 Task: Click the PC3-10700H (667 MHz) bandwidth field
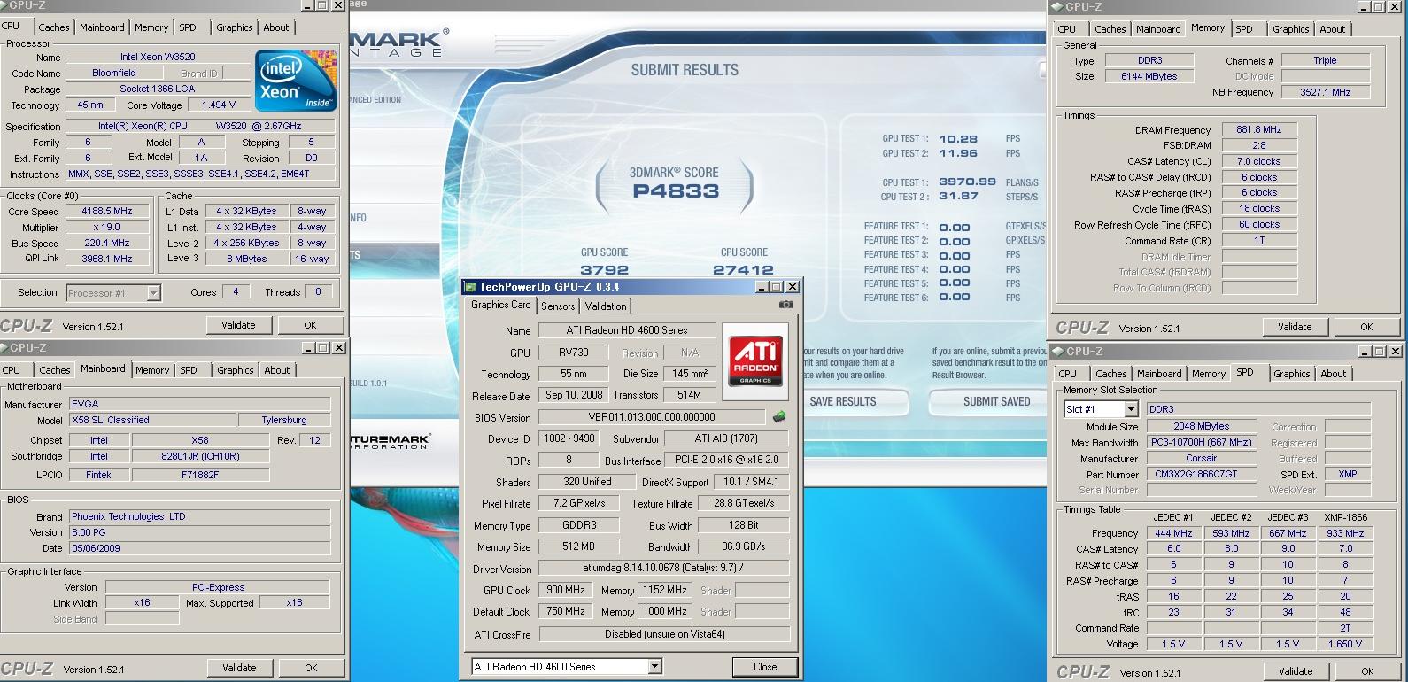tap(1202, 442)
